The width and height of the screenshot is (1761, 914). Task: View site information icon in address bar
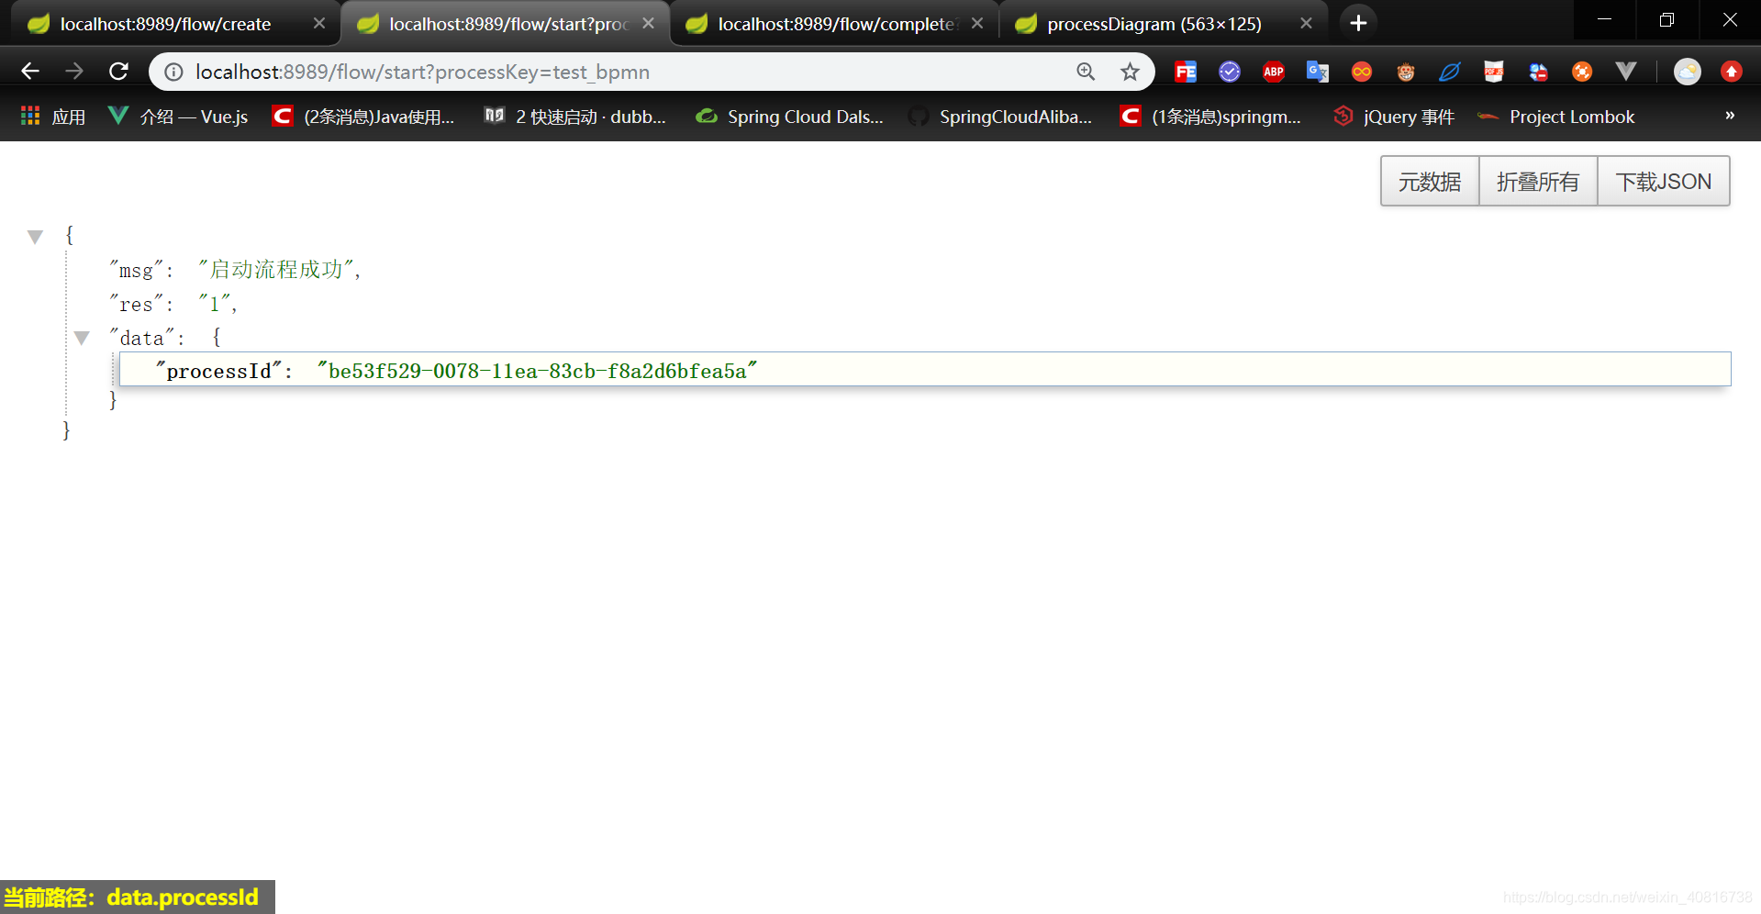[x=173, y=72]
